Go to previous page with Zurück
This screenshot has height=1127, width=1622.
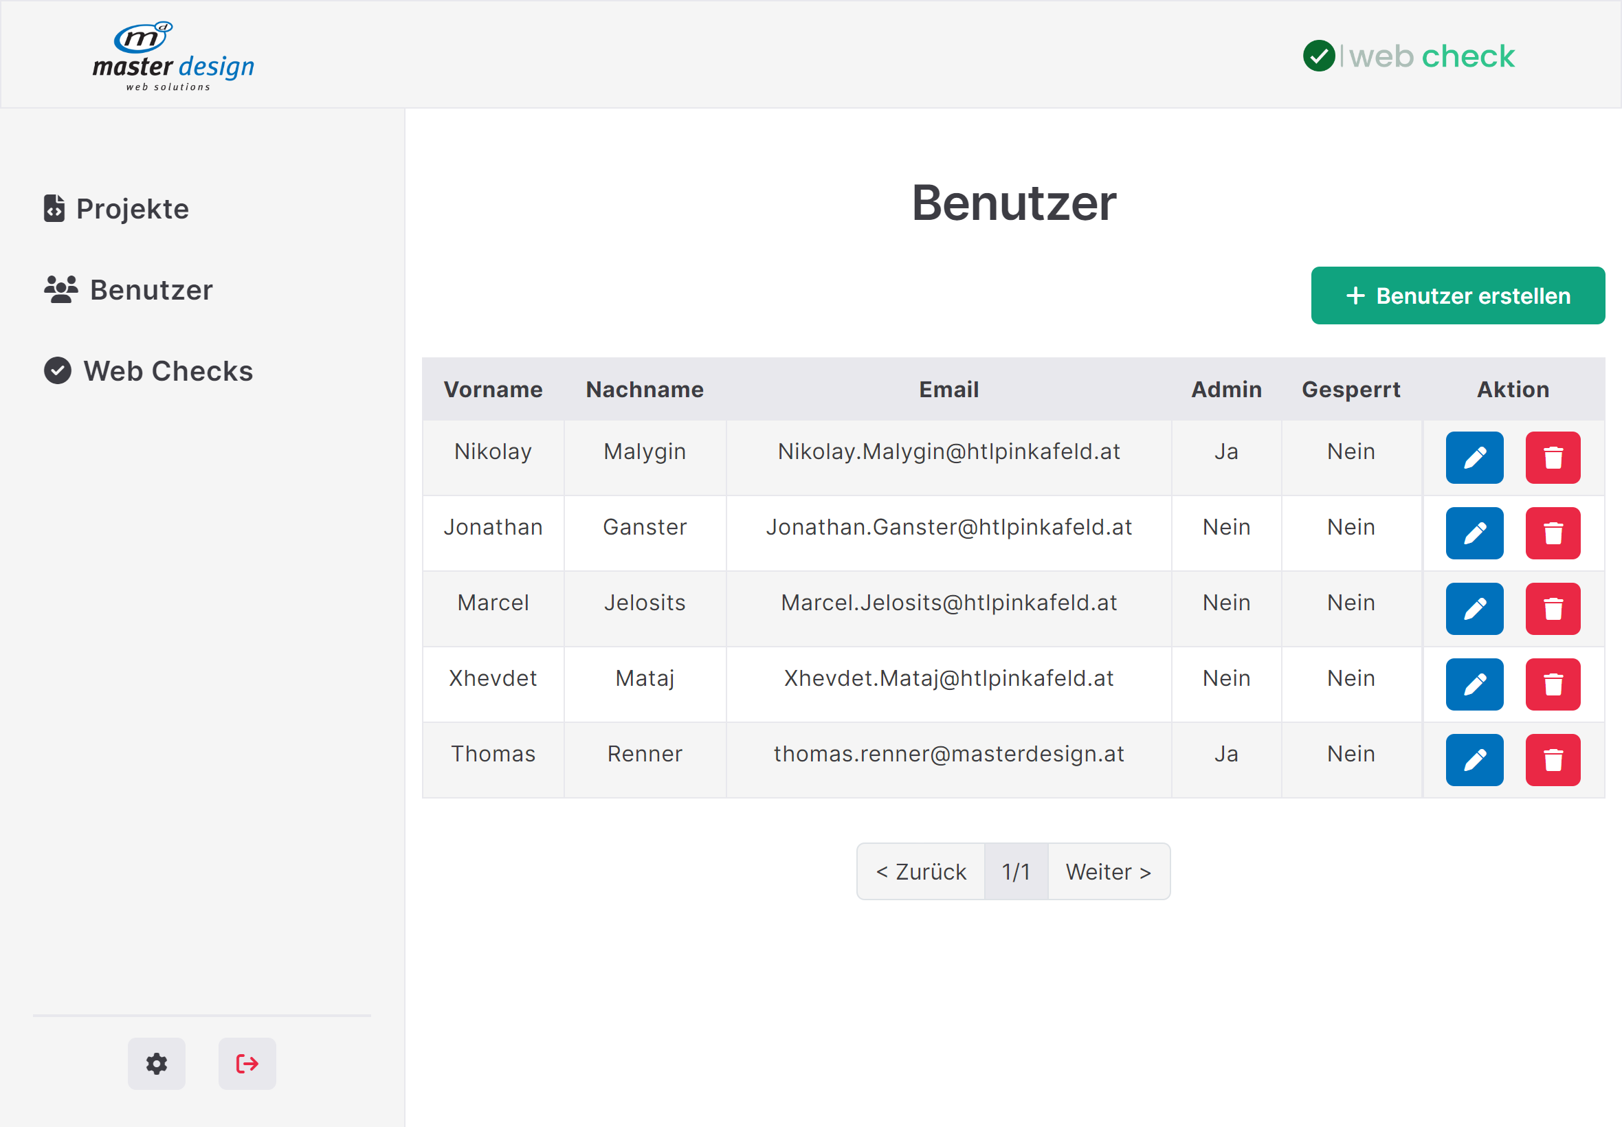920,871
